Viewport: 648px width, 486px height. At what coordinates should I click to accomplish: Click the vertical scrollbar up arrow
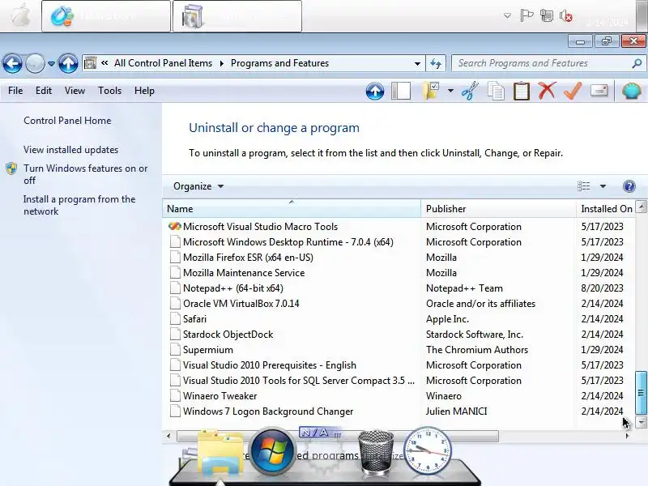tap(641, 207)
